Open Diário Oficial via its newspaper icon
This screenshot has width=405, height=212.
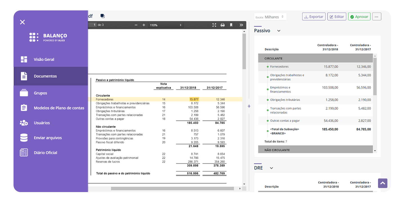(24, 152)
